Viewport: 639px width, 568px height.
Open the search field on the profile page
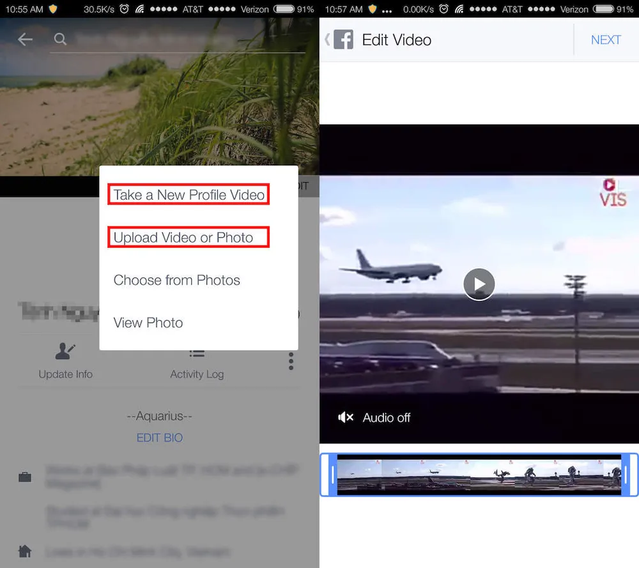(x=59, y=39)
